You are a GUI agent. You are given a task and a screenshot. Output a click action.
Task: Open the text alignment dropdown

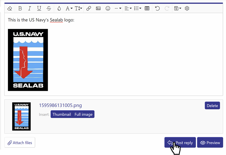[128, 8]
